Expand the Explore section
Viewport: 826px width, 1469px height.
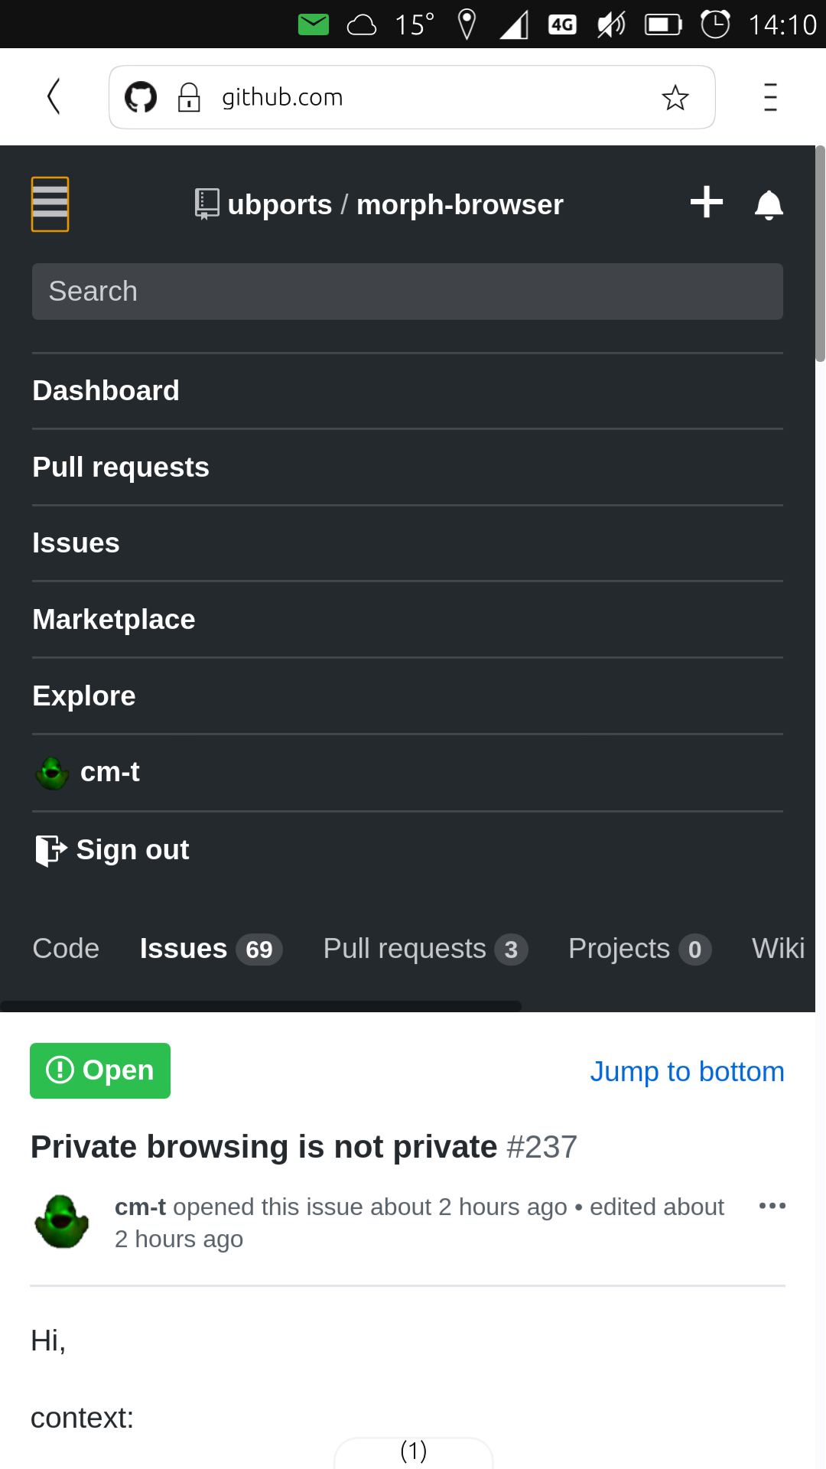(83, 695)
